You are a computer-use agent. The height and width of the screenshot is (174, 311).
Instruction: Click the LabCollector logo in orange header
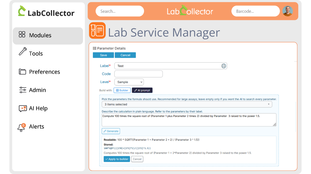pyautogui.click(x=190, y=11)
